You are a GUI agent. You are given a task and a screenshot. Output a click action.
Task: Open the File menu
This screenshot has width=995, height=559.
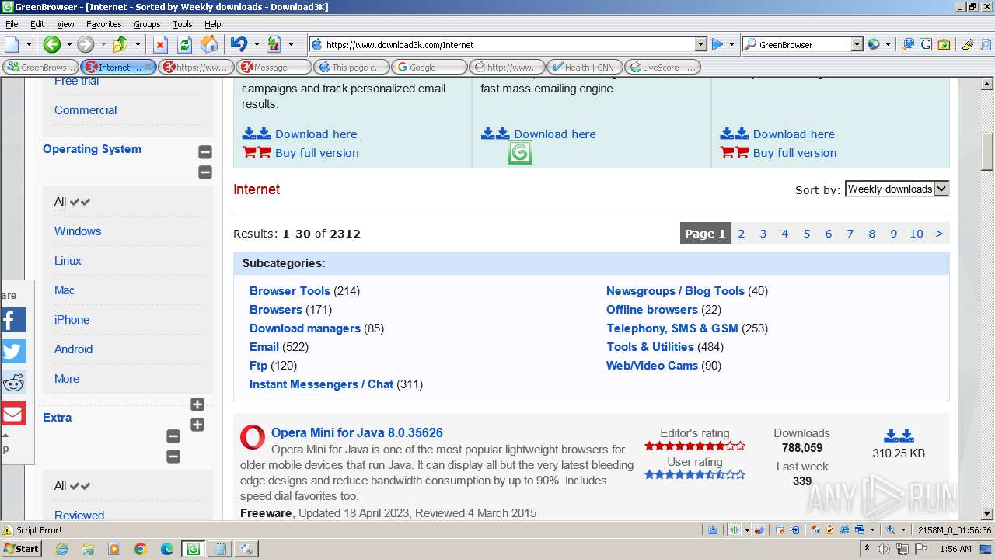click(12, 24)
